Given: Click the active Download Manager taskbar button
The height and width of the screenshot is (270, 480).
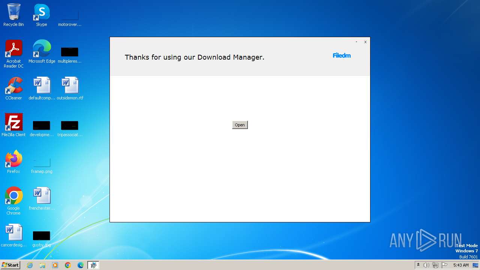Looking at the screenshot, I should coord(93,265).
